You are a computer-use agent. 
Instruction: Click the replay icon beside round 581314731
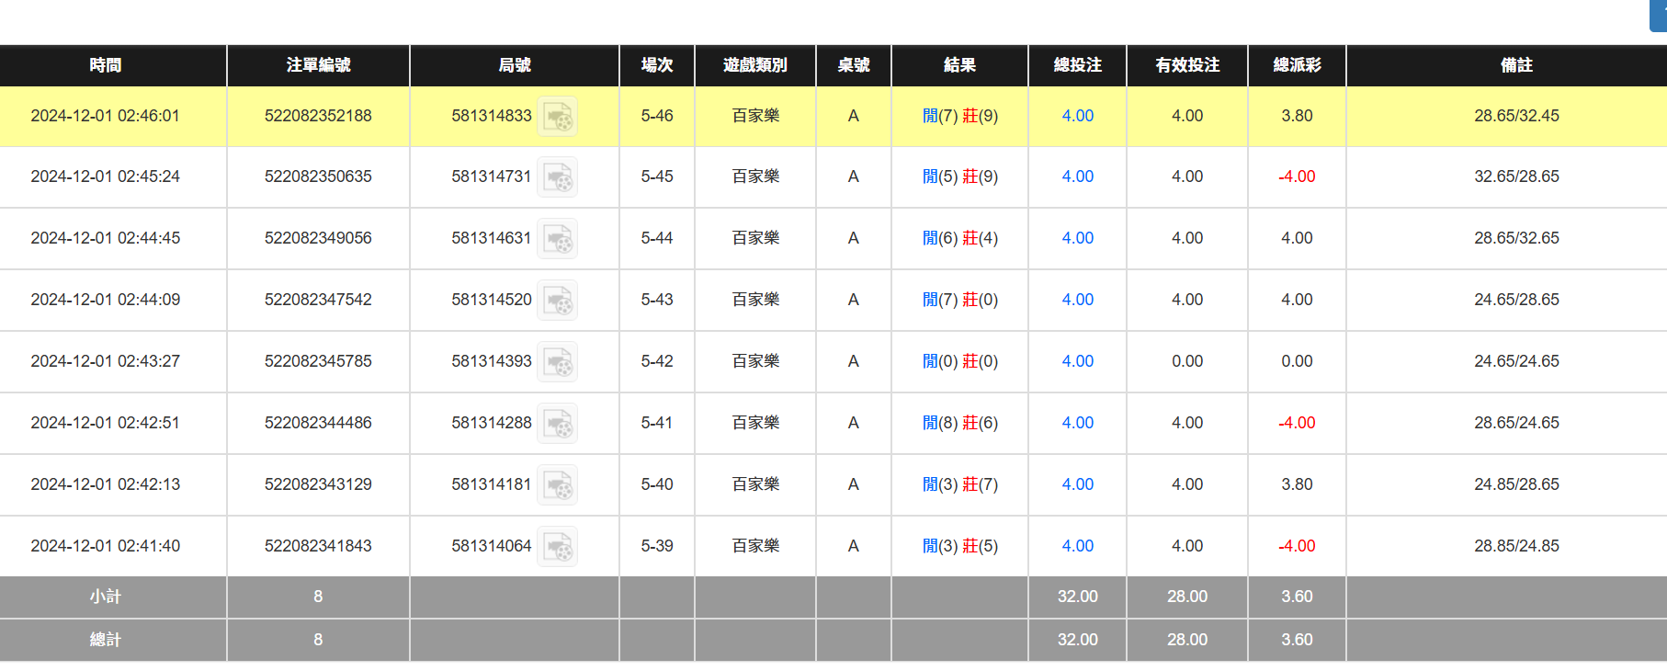(557, 177)
